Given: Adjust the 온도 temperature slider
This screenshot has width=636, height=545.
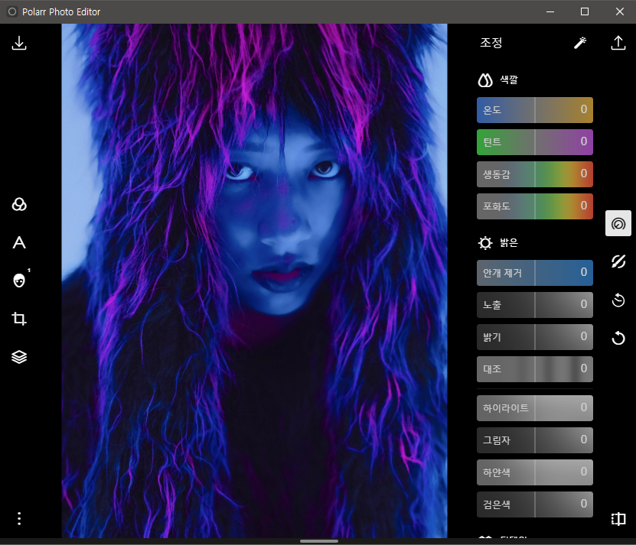Looking at the screenshot, I should coord(535,110).
